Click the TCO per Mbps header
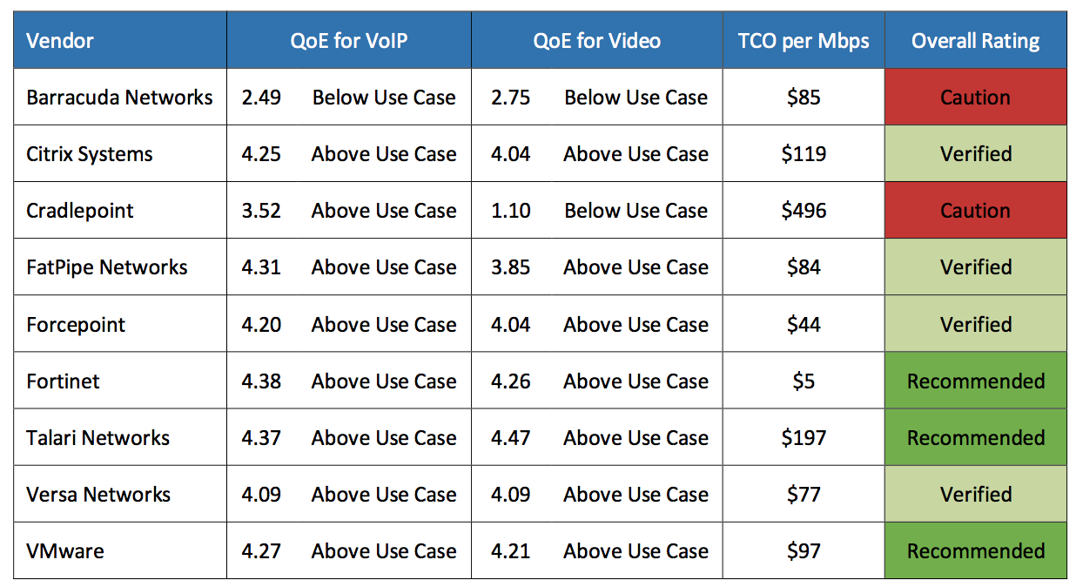 pyautogui.click(x=803, y=41)
